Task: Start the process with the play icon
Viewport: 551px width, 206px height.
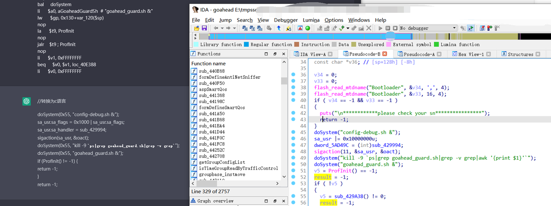Action: tap(381, 28)
